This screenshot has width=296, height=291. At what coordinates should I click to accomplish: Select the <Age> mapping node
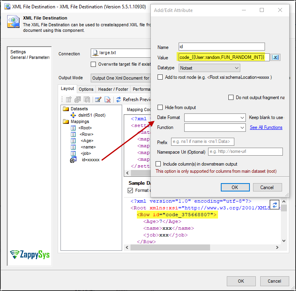point(87,141)
